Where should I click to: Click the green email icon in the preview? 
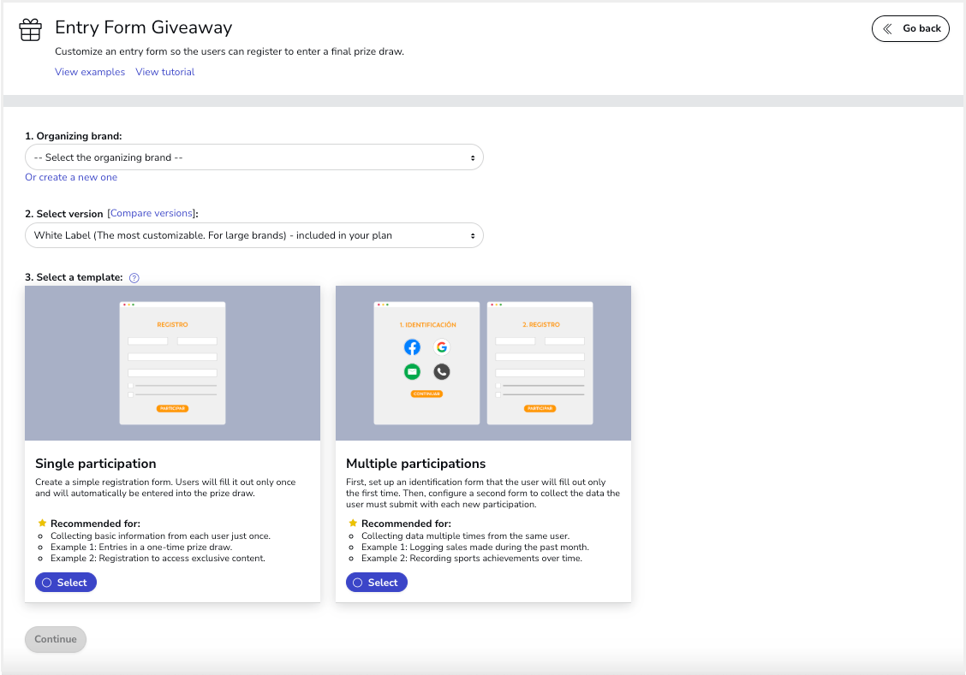coord(413,371)
